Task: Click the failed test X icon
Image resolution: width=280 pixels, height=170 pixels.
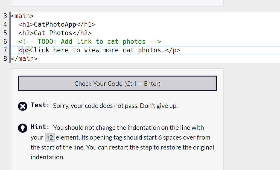Action: click(23, 106)
